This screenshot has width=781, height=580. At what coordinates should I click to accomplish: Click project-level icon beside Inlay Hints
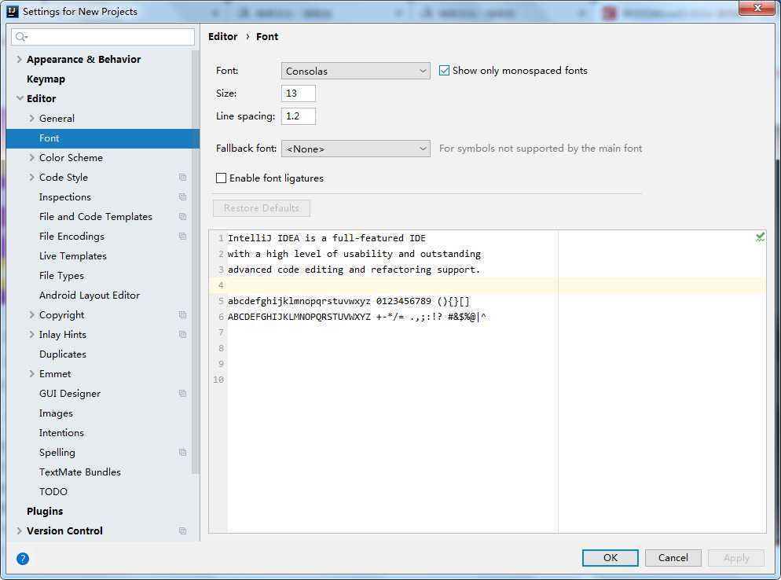click(x=183, y=334)
